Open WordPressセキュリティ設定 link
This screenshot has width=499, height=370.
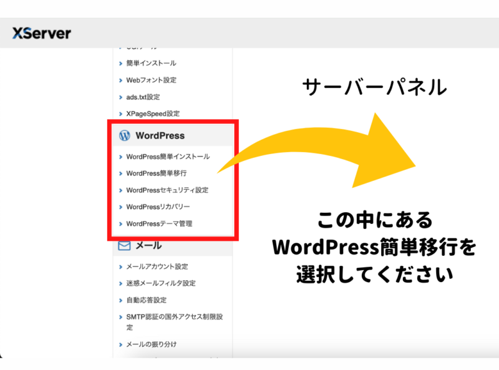click(x=167, y=190)
